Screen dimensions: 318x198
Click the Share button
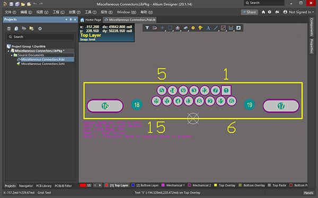pos(250,12)
